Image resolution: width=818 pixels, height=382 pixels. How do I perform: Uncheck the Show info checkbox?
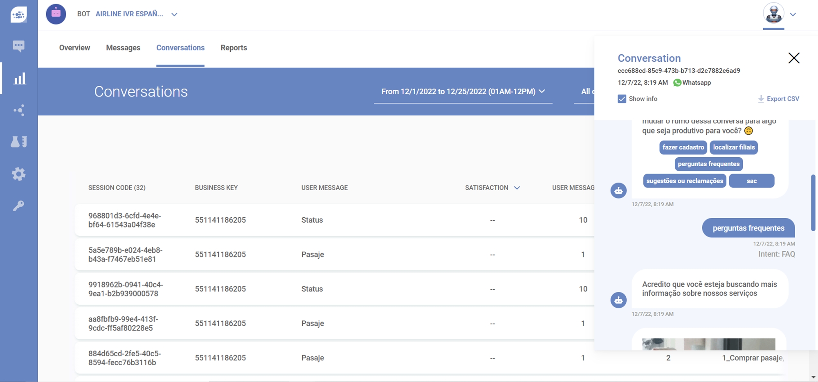[x=622, y=99]
